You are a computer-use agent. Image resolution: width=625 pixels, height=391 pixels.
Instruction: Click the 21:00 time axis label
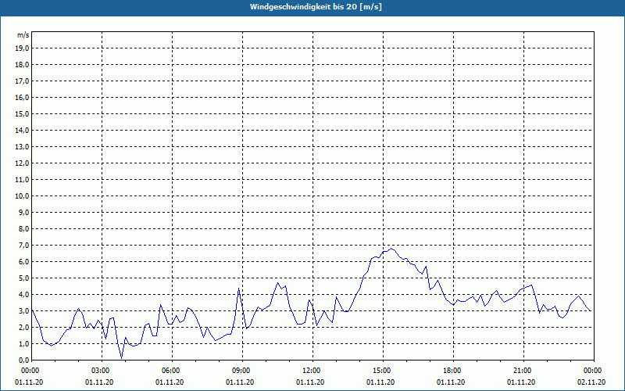pos(523,371)
